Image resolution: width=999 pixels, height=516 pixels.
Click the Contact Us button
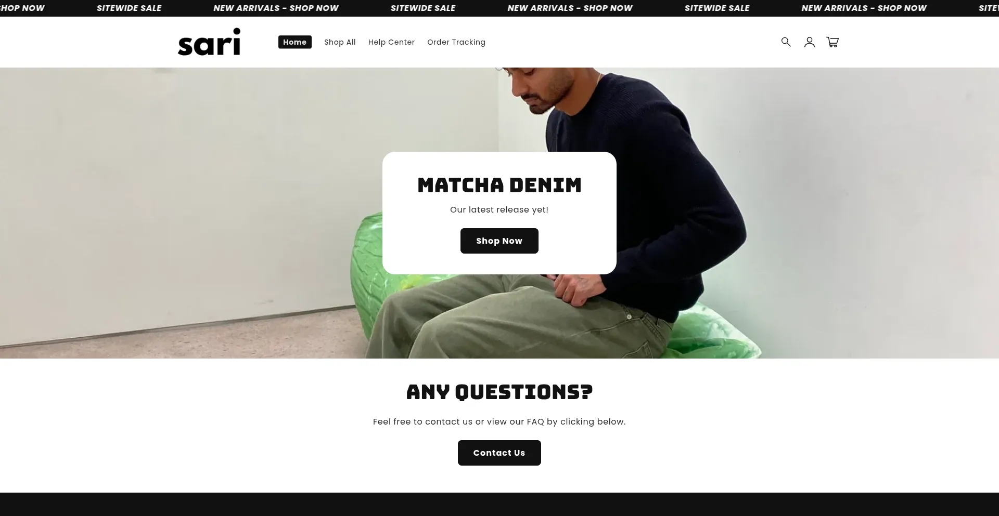499,453
